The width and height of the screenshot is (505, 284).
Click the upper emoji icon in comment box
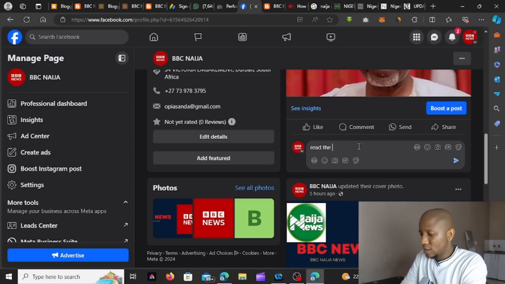(x=427, y=147)
